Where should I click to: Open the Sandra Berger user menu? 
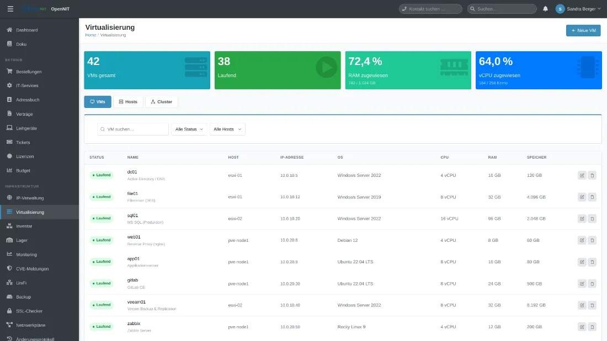[x=578, y=9]
